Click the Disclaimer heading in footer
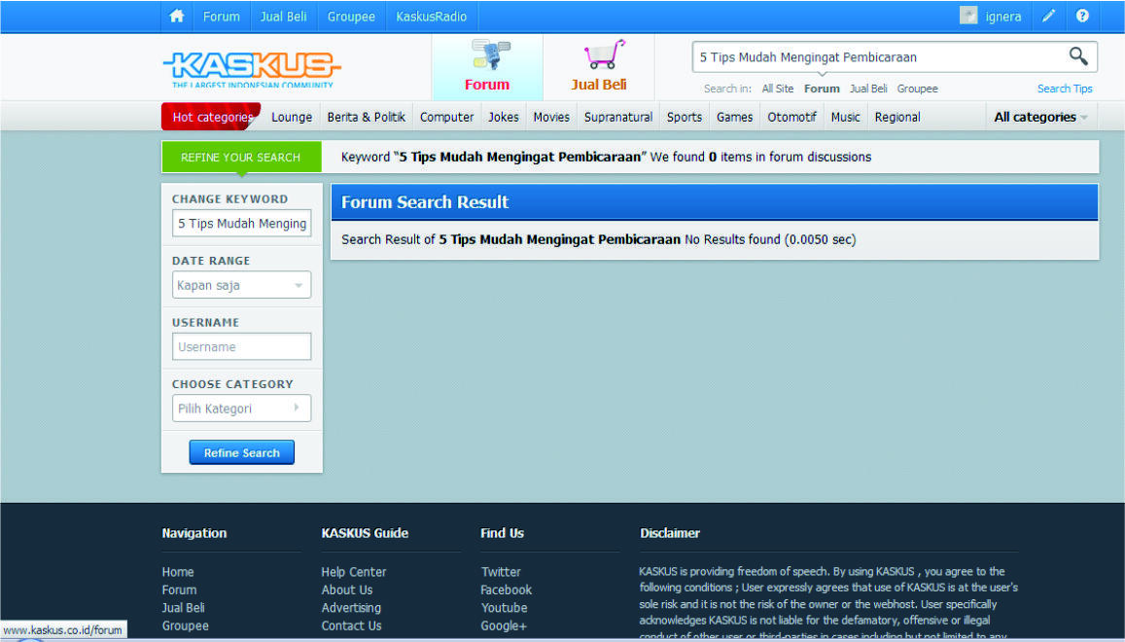Image resolution: width=1125 pixels, height=642 pixels. click(x=669, y=533)
